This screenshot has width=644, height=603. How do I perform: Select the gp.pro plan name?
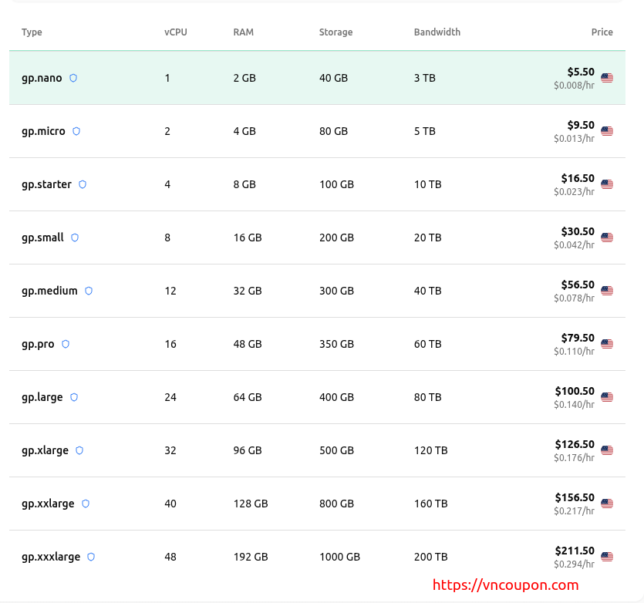tap(38, 344)
